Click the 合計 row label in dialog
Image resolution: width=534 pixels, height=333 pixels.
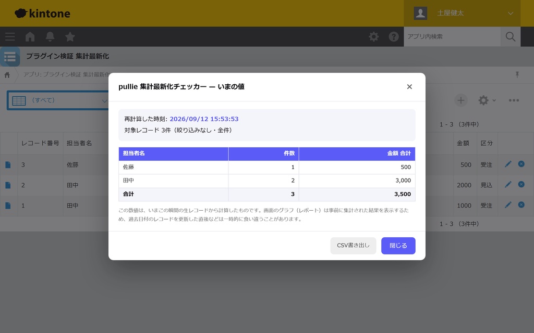click(128, 194)
